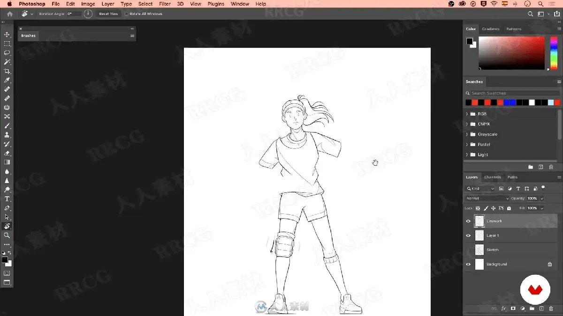The height and width of the screenshot is (316, 563).
Task: Add layer mask icon in Layers panel
Action: pos(513,309)
